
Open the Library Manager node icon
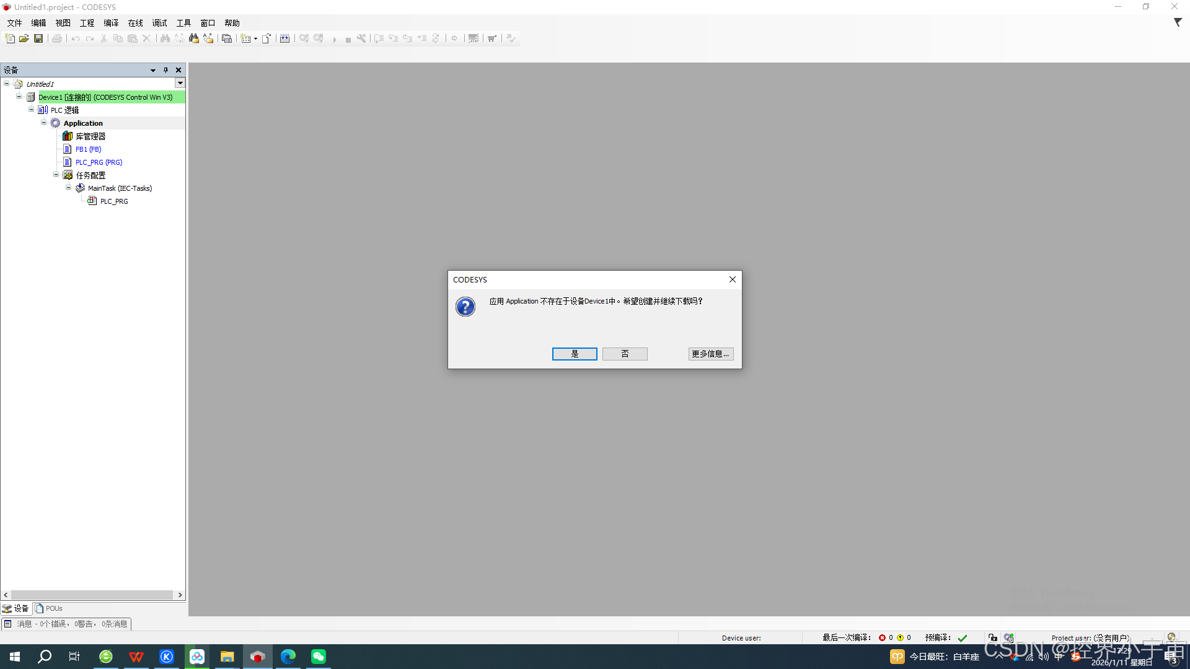(x=68, y=136)
